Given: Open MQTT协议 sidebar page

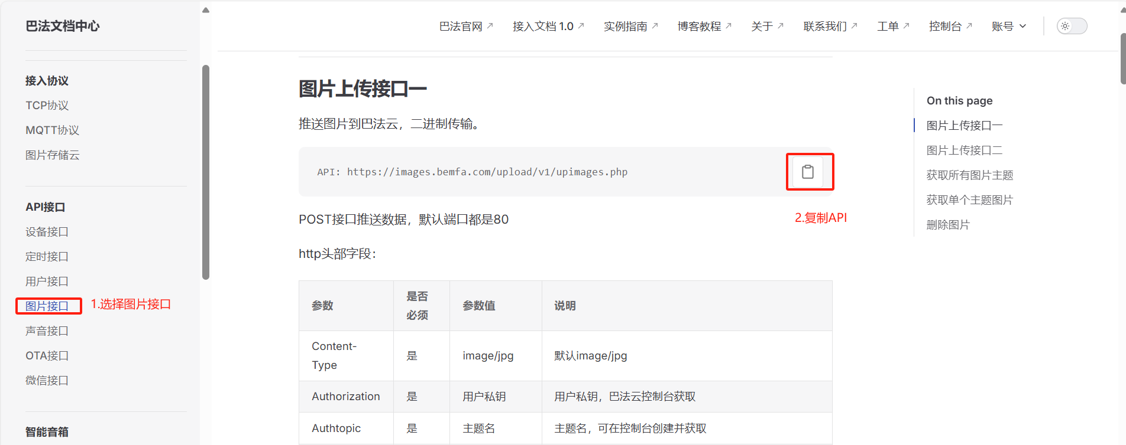Looking at the screenshot, I should click(x=53, y=130).
